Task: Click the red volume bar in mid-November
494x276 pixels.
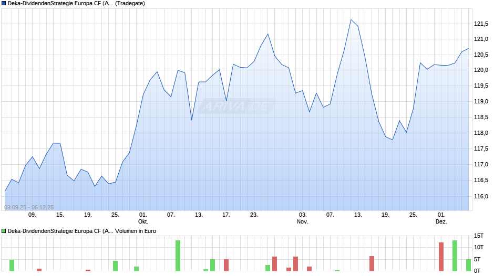Action: pyautogui.click(x=372, y=264)
